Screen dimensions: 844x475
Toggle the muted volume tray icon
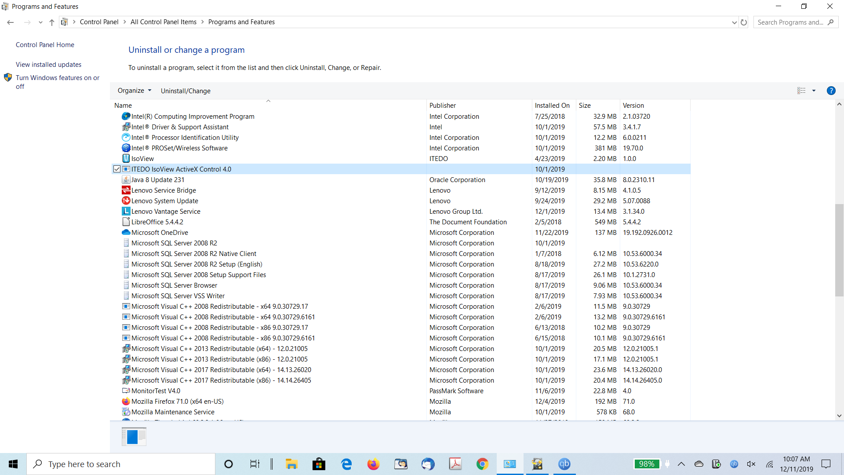(x=751, y=464)
